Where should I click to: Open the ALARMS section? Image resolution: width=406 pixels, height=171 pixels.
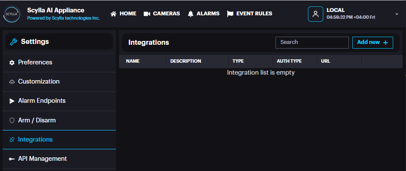tap(203, 14)
